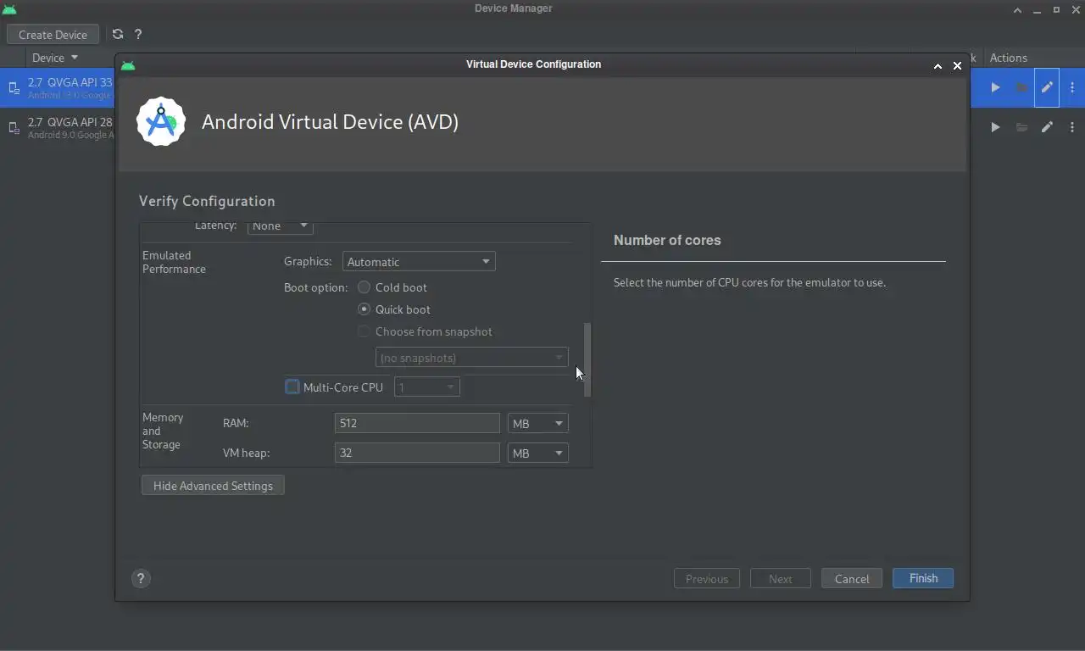Screen dimensions: 1085x651
Task: Select Choose from snapshot radio
Action: coord(364,331)
